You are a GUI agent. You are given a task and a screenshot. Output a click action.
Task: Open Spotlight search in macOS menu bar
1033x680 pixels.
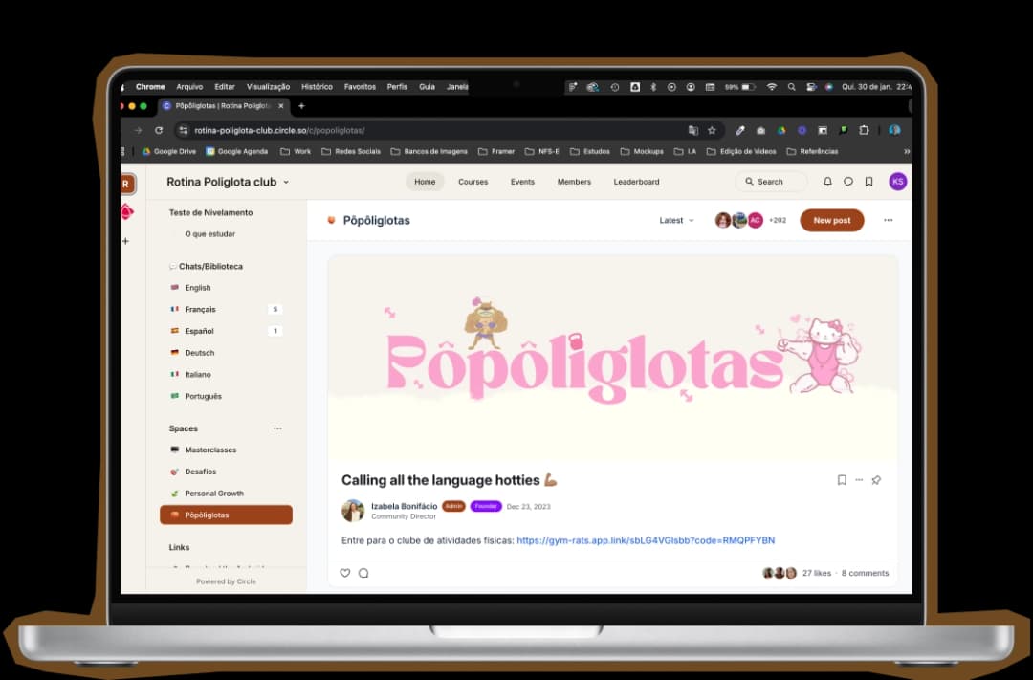tap(791, 87)
